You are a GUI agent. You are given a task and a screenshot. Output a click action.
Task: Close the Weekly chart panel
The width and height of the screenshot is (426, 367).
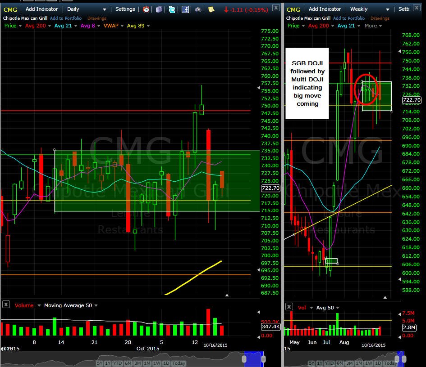pyautogui.click(x=417, y=8)
